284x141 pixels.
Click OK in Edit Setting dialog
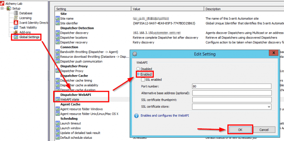click(240, 130)
